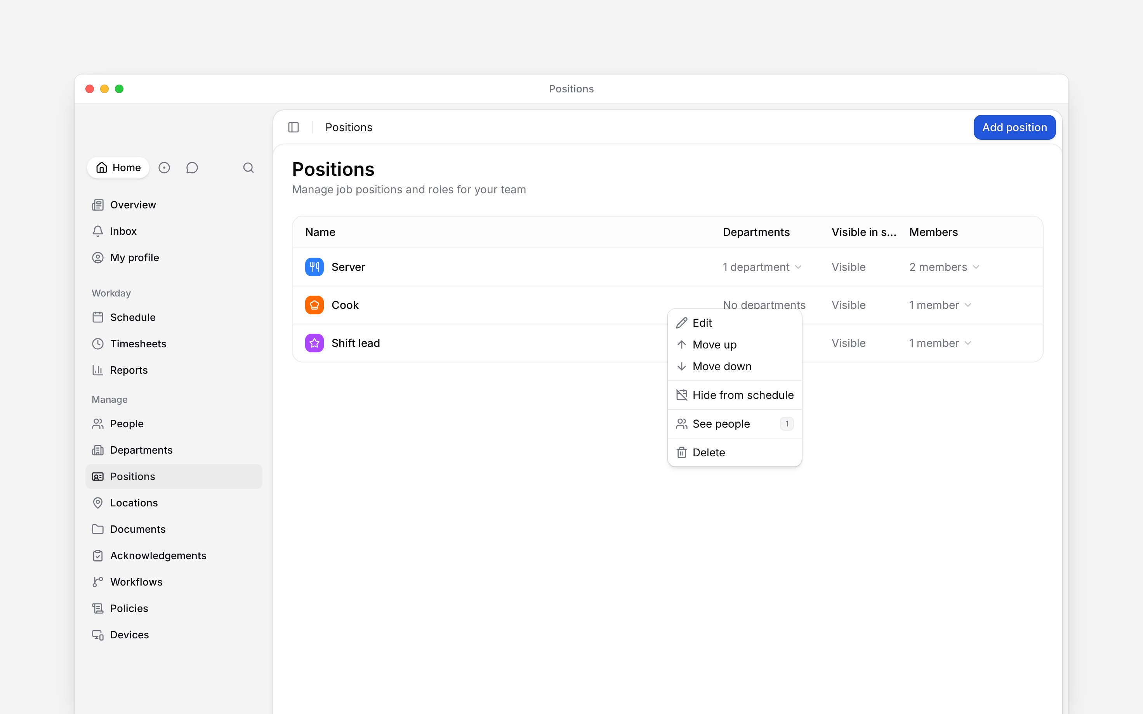Click the Shift lead star icon

point(314,343)
